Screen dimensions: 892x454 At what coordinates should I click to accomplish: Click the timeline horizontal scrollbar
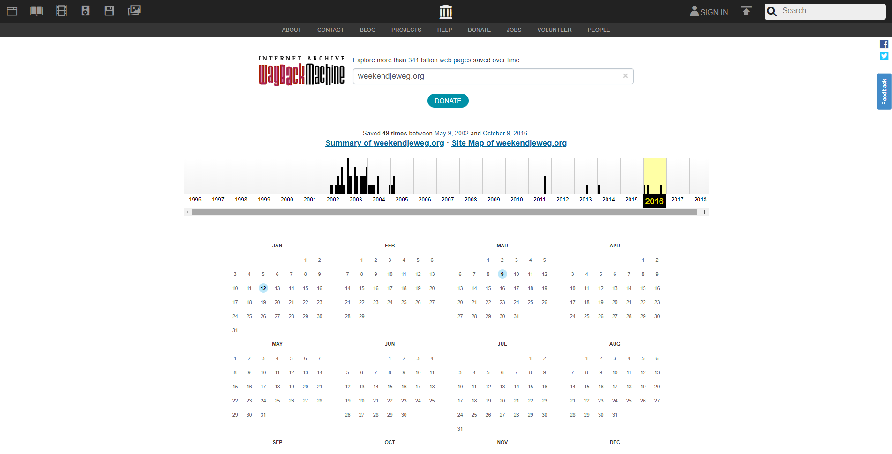point(444,212)
